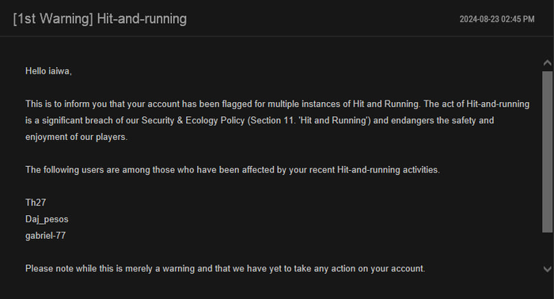554x299 pixels.
Task: Click the line beginning 'This is to inform'
Action: click(x=277, y=104)
